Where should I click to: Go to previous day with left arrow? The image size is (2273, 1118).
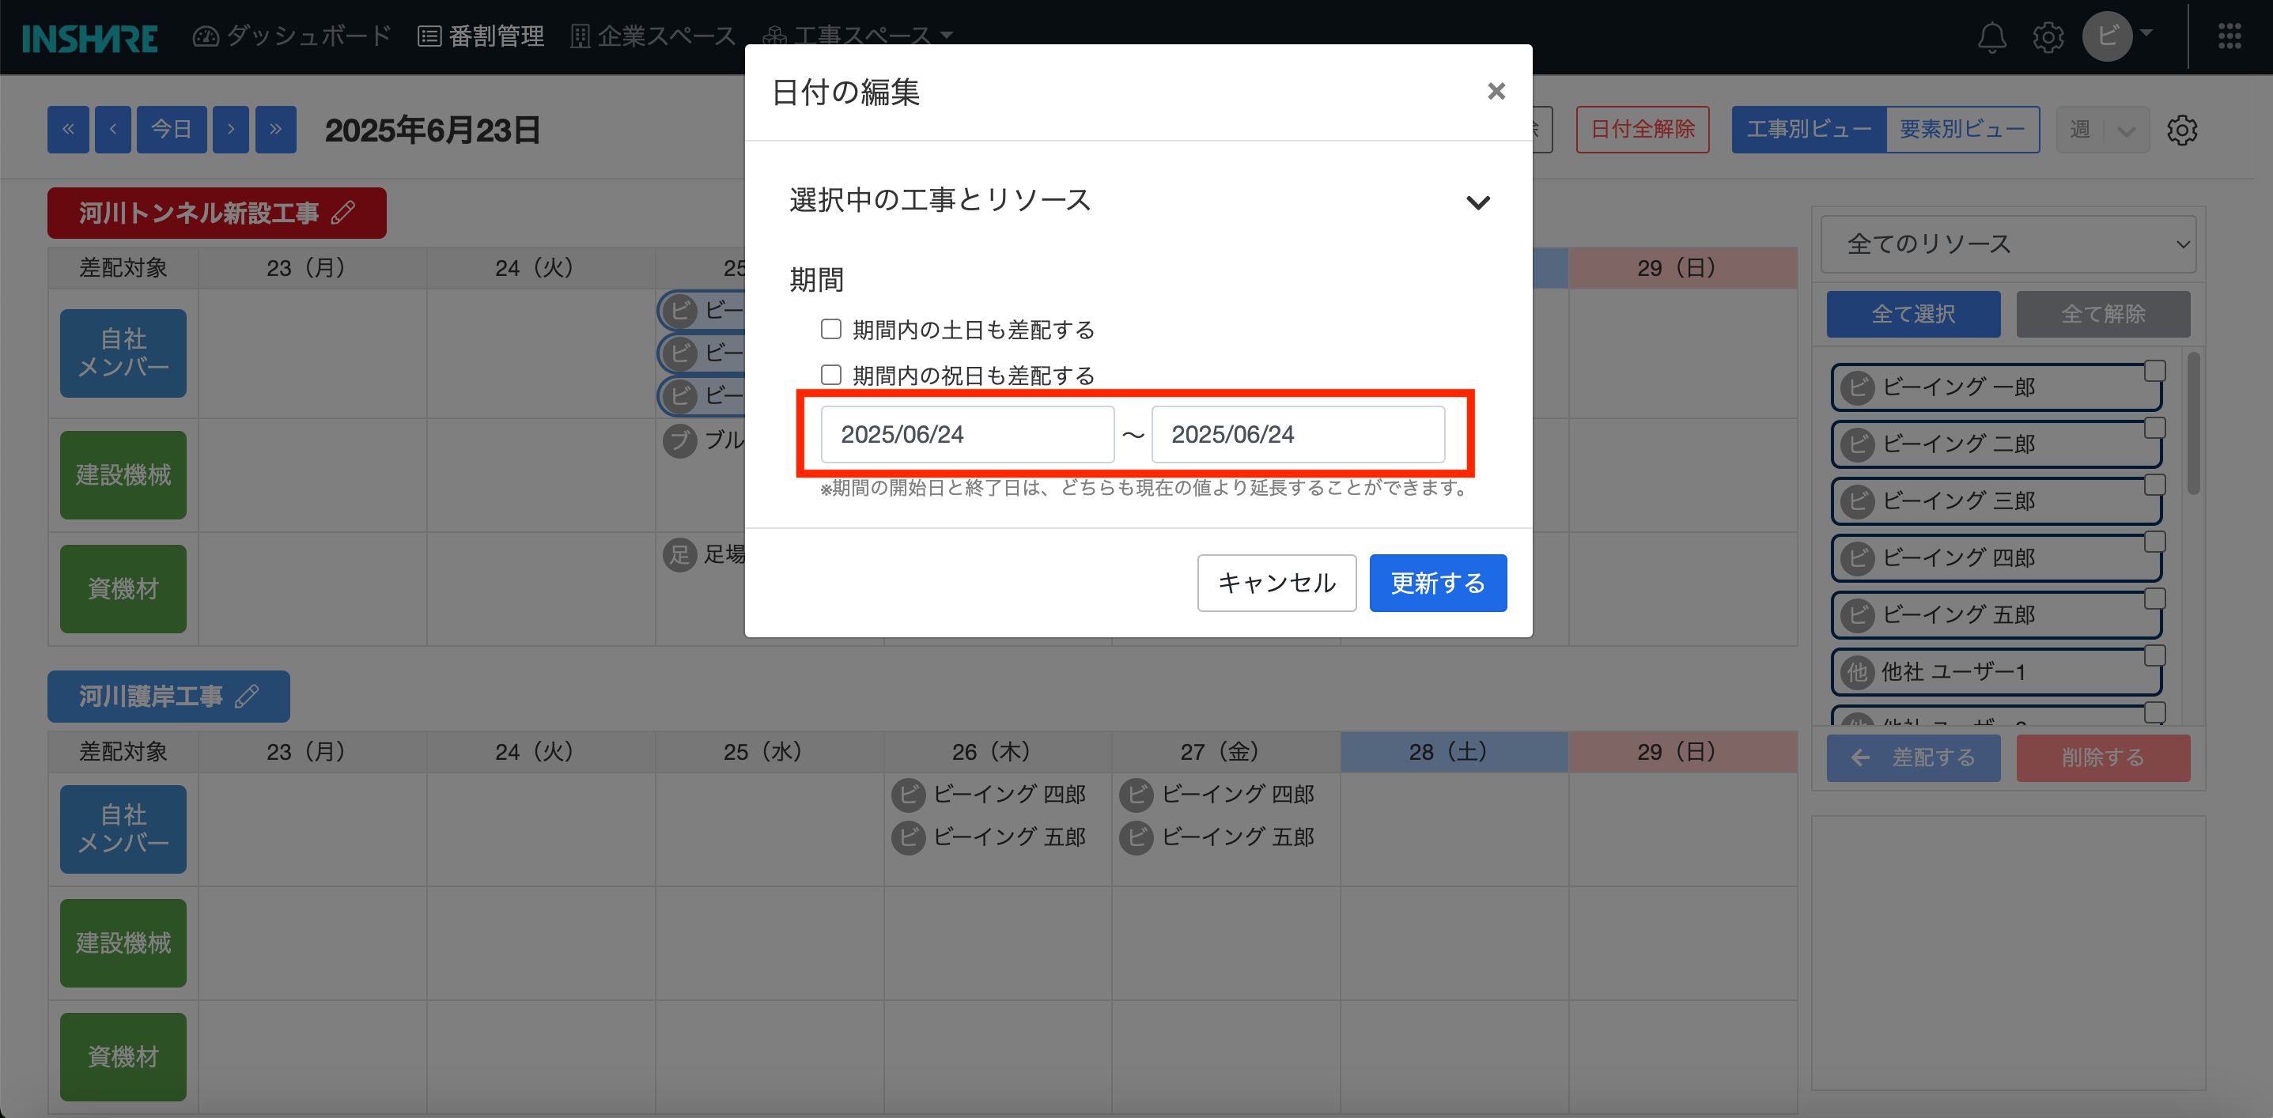(x=113, y=130)
